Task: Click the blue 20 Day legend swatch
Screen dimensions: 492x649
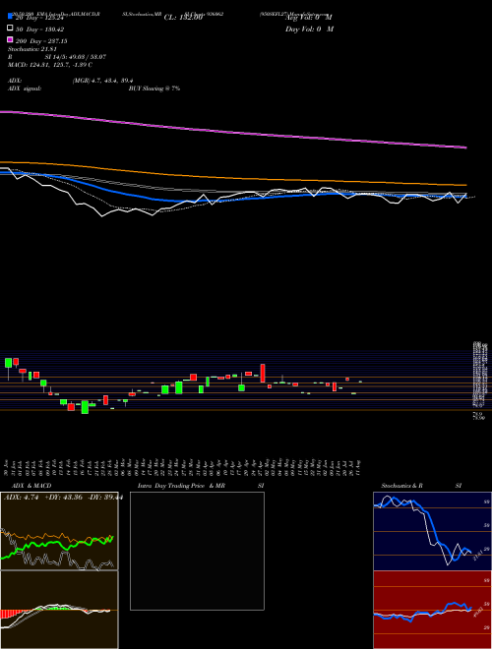Action: pyautogui.click(x=10, y=16)
